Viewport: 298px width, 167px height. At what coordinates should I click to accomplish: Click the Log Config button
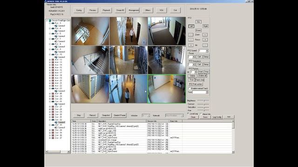pos(217,117)
